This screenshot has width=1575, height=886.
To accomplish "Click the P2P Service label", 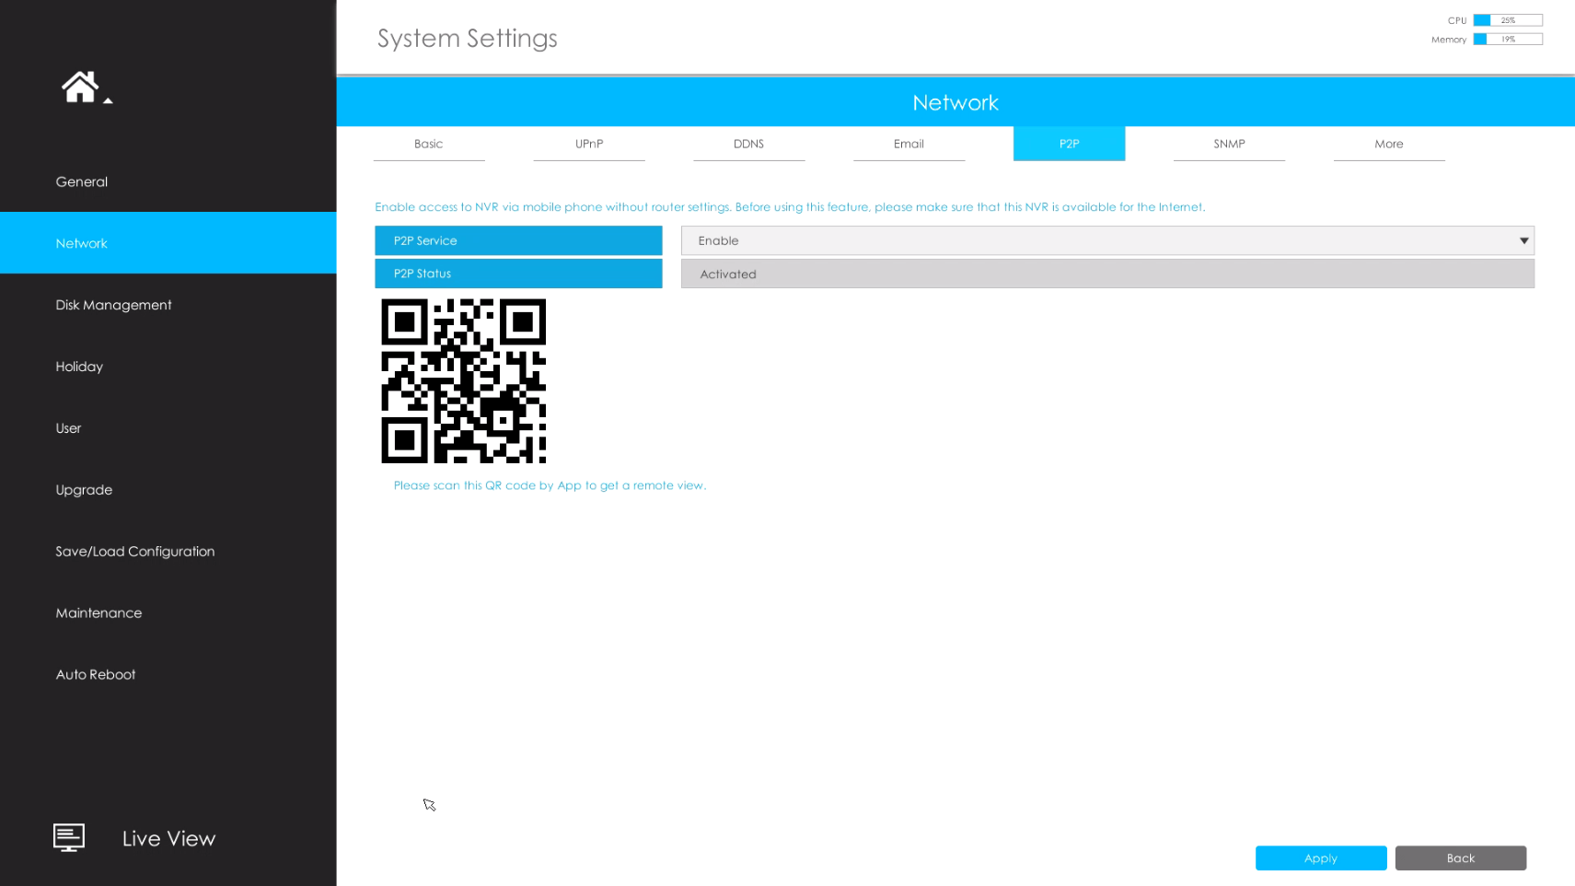I will pos(518,240).
